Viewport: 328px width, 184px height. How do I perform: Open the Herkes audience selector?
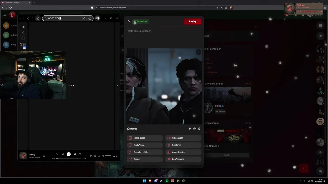tap(132, 129)
